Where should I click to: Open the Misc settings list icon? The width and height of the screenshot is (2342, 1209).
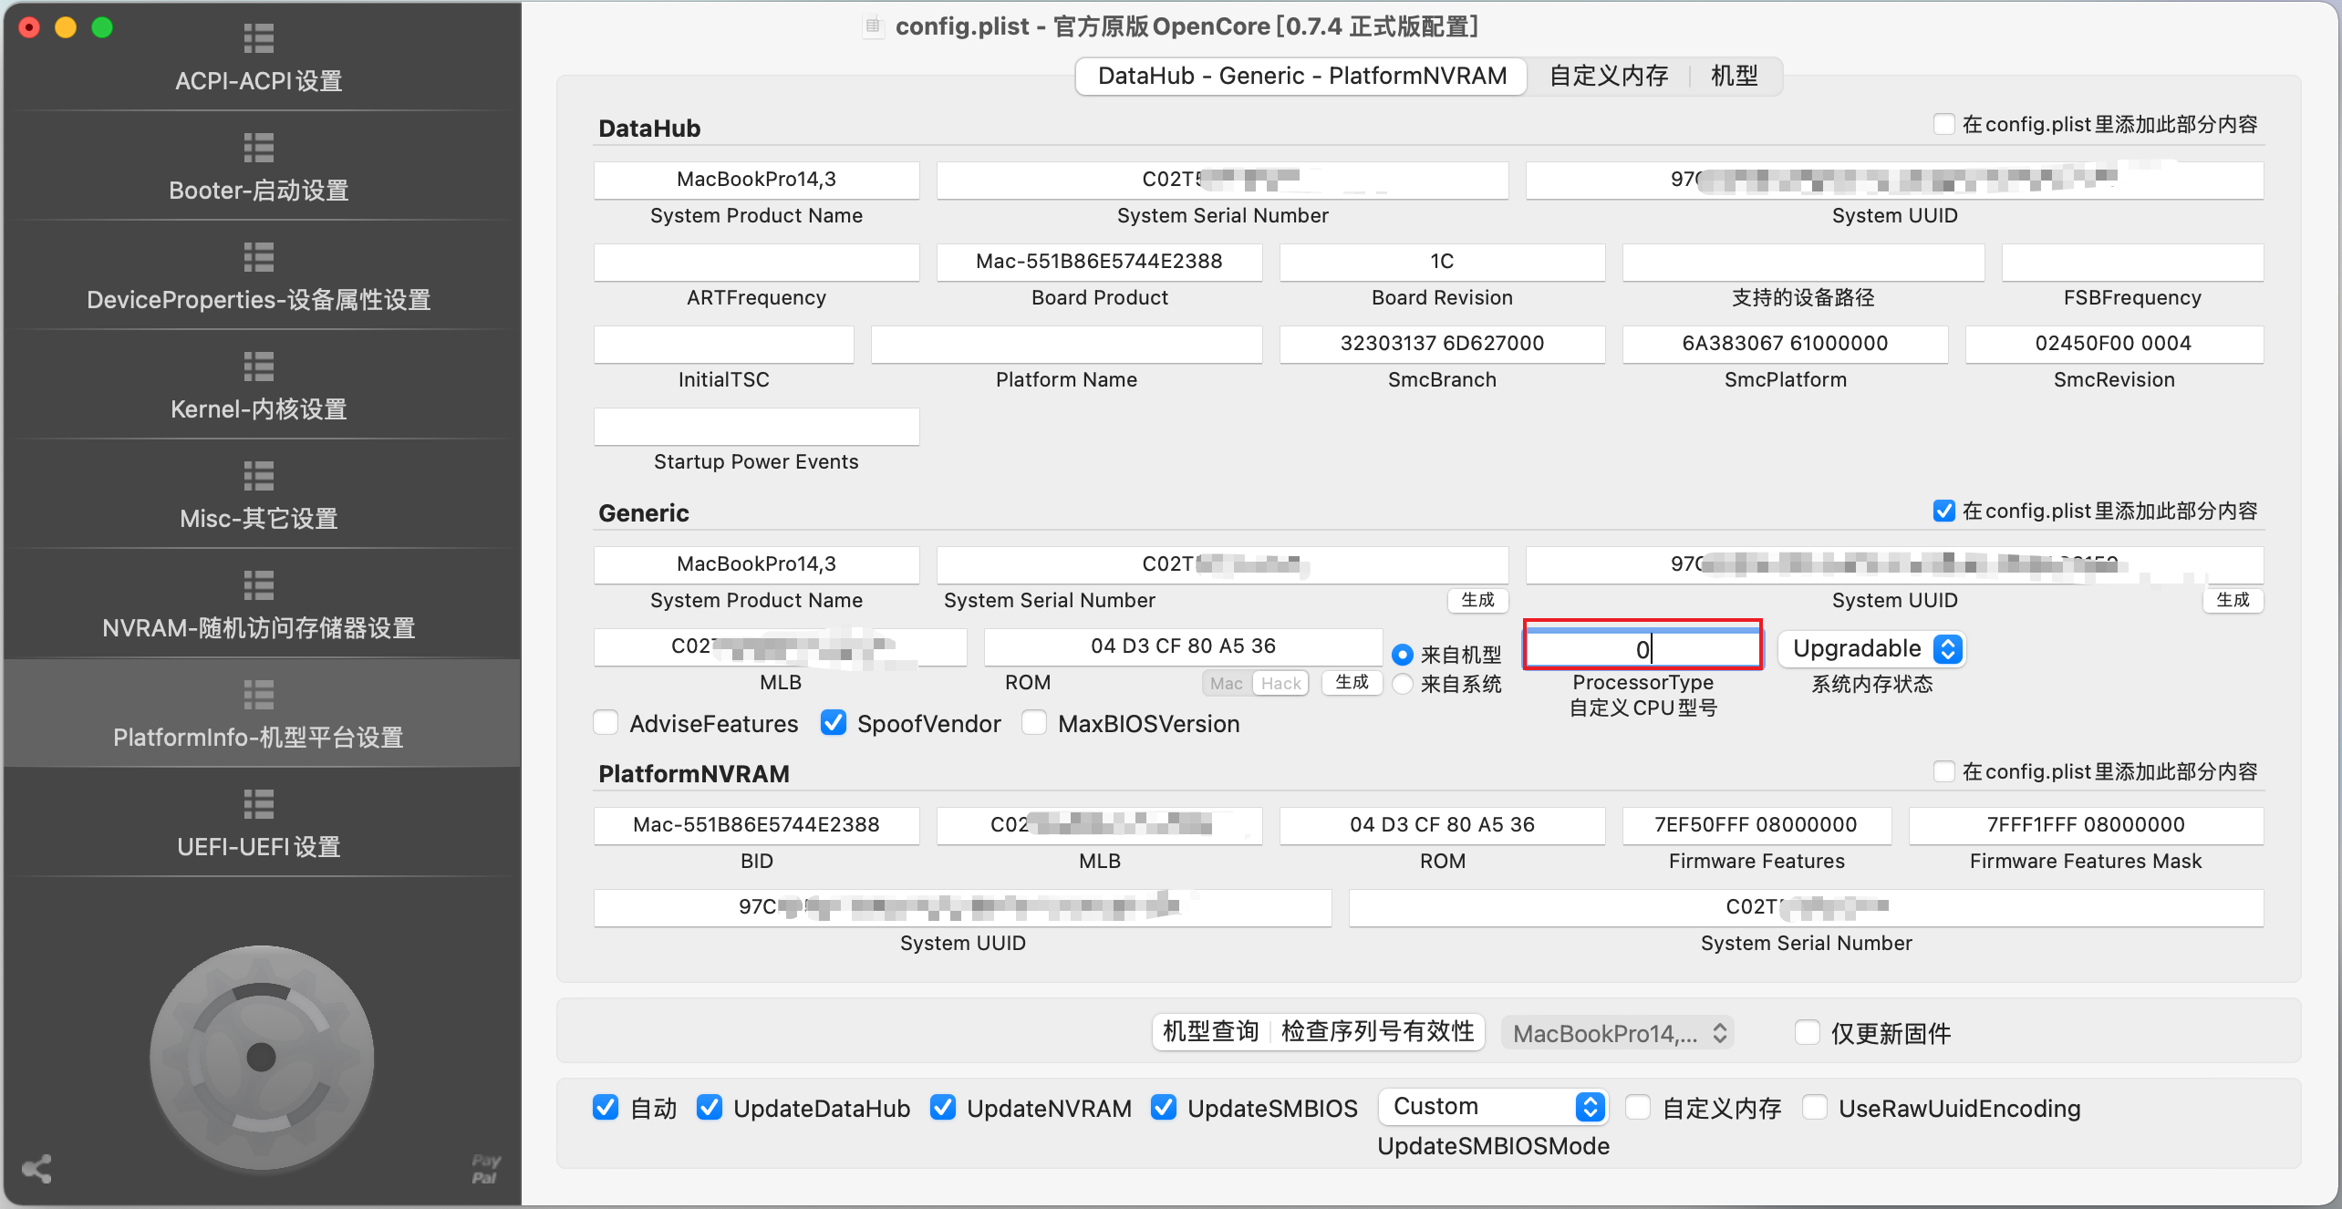pos(259,476)
